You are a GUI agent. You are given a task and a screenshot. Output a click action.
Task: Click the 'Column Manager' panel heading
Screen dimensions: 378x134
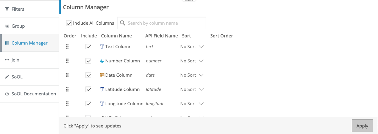tap(86, 7)
